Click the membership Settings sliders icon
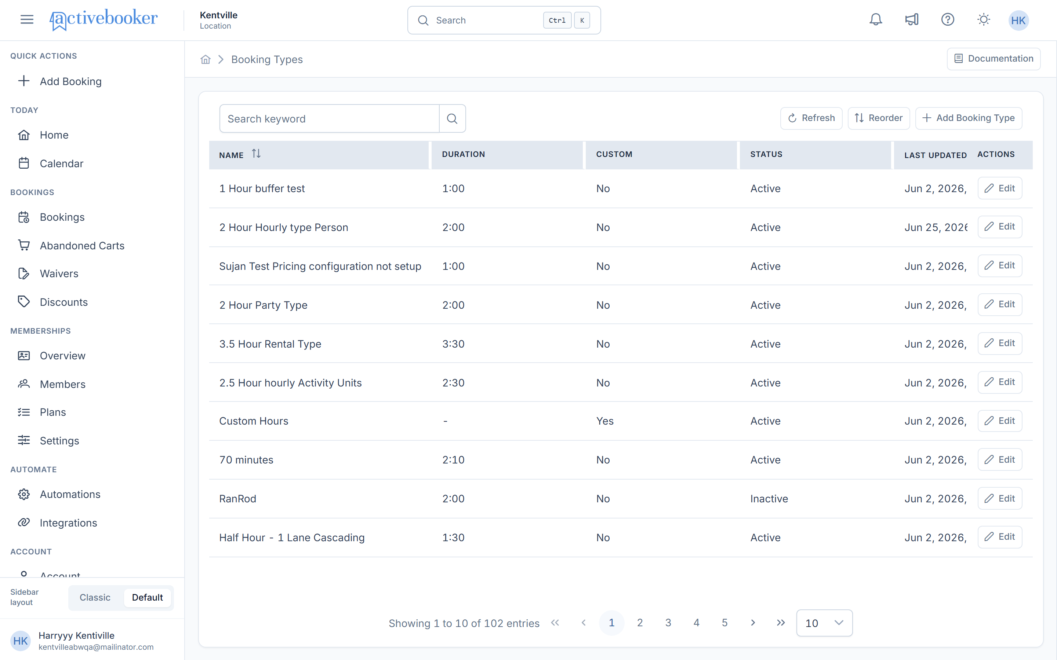The height and width of the screenshot is (660, 1057). [23, 440]
